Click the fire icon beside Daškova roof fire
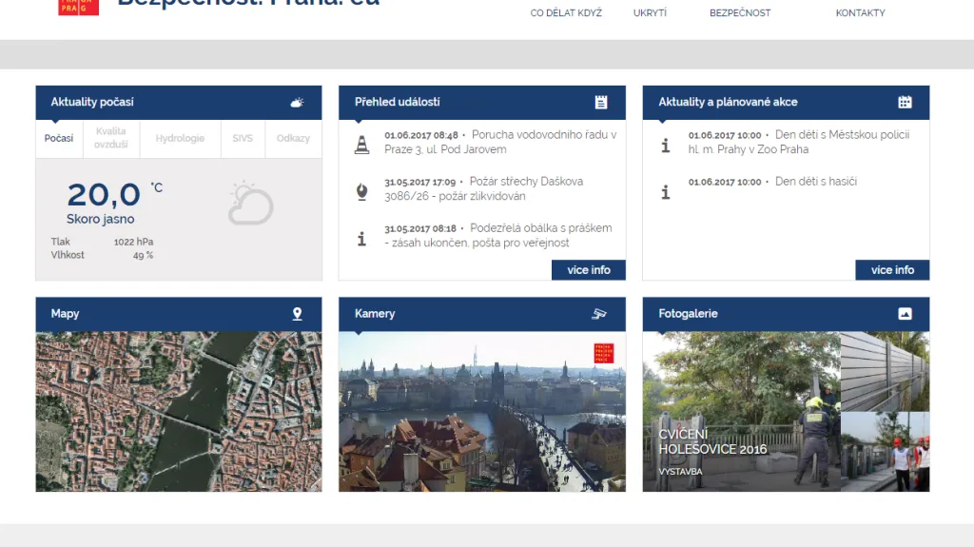This screenshot has width=974, height=547. [x=361, y=192]
